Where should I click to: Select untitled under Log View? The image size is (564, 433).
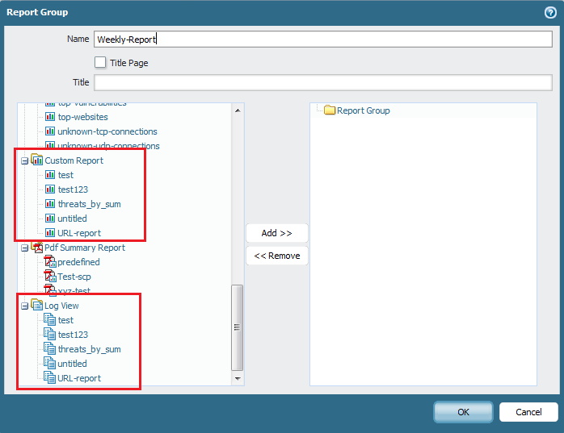pyautogui.click(x=72, y=364)
